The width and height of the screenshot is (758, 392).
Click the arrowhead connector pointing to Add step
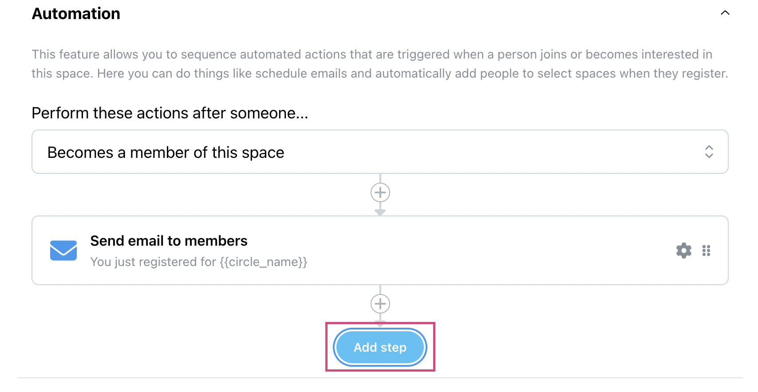(x=380, y=325)
